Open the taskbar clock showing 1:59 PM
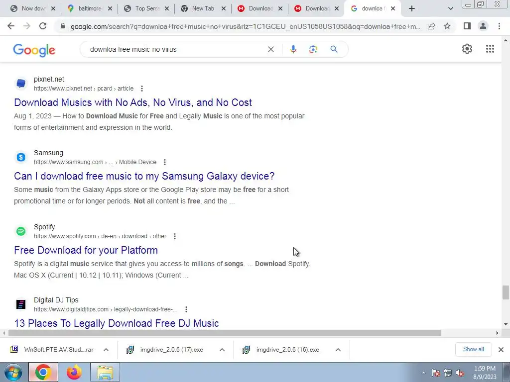The image size is (510, 382). click(485, 373)
